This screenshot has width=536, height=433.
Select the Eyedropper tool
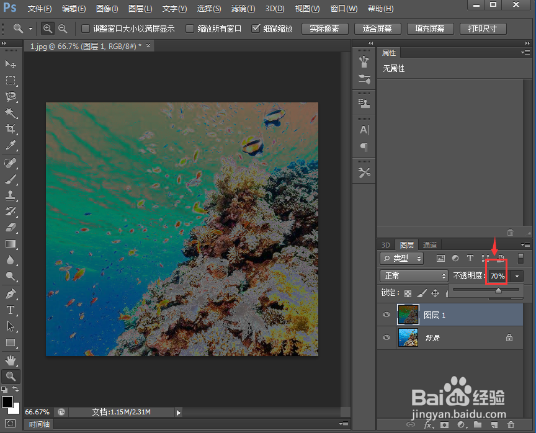coord(11,145)
